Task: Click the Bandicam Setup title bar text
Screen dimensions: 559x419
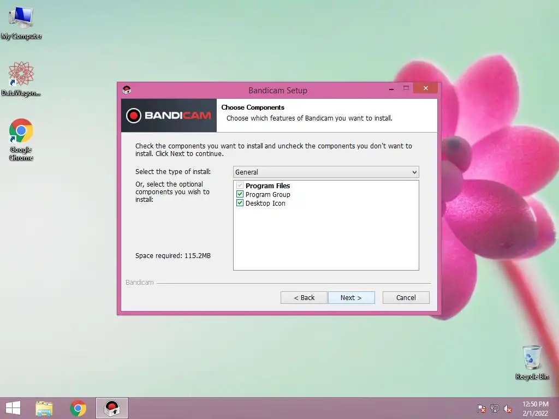Action: (278, 91)
